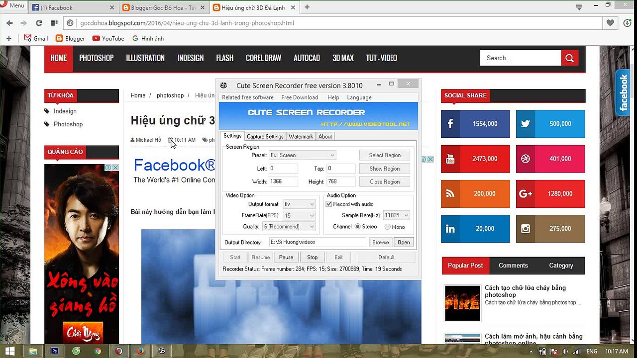
Task: Open the Instagram social share tile
Action: click(550, 229)
